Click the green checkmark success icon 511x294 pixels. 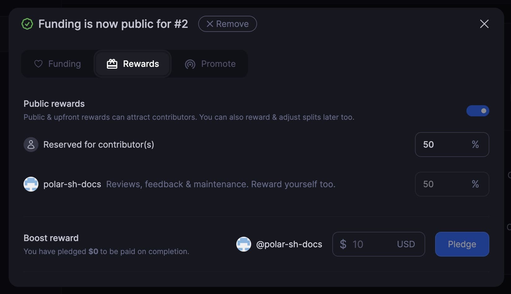tap(27, 24)
